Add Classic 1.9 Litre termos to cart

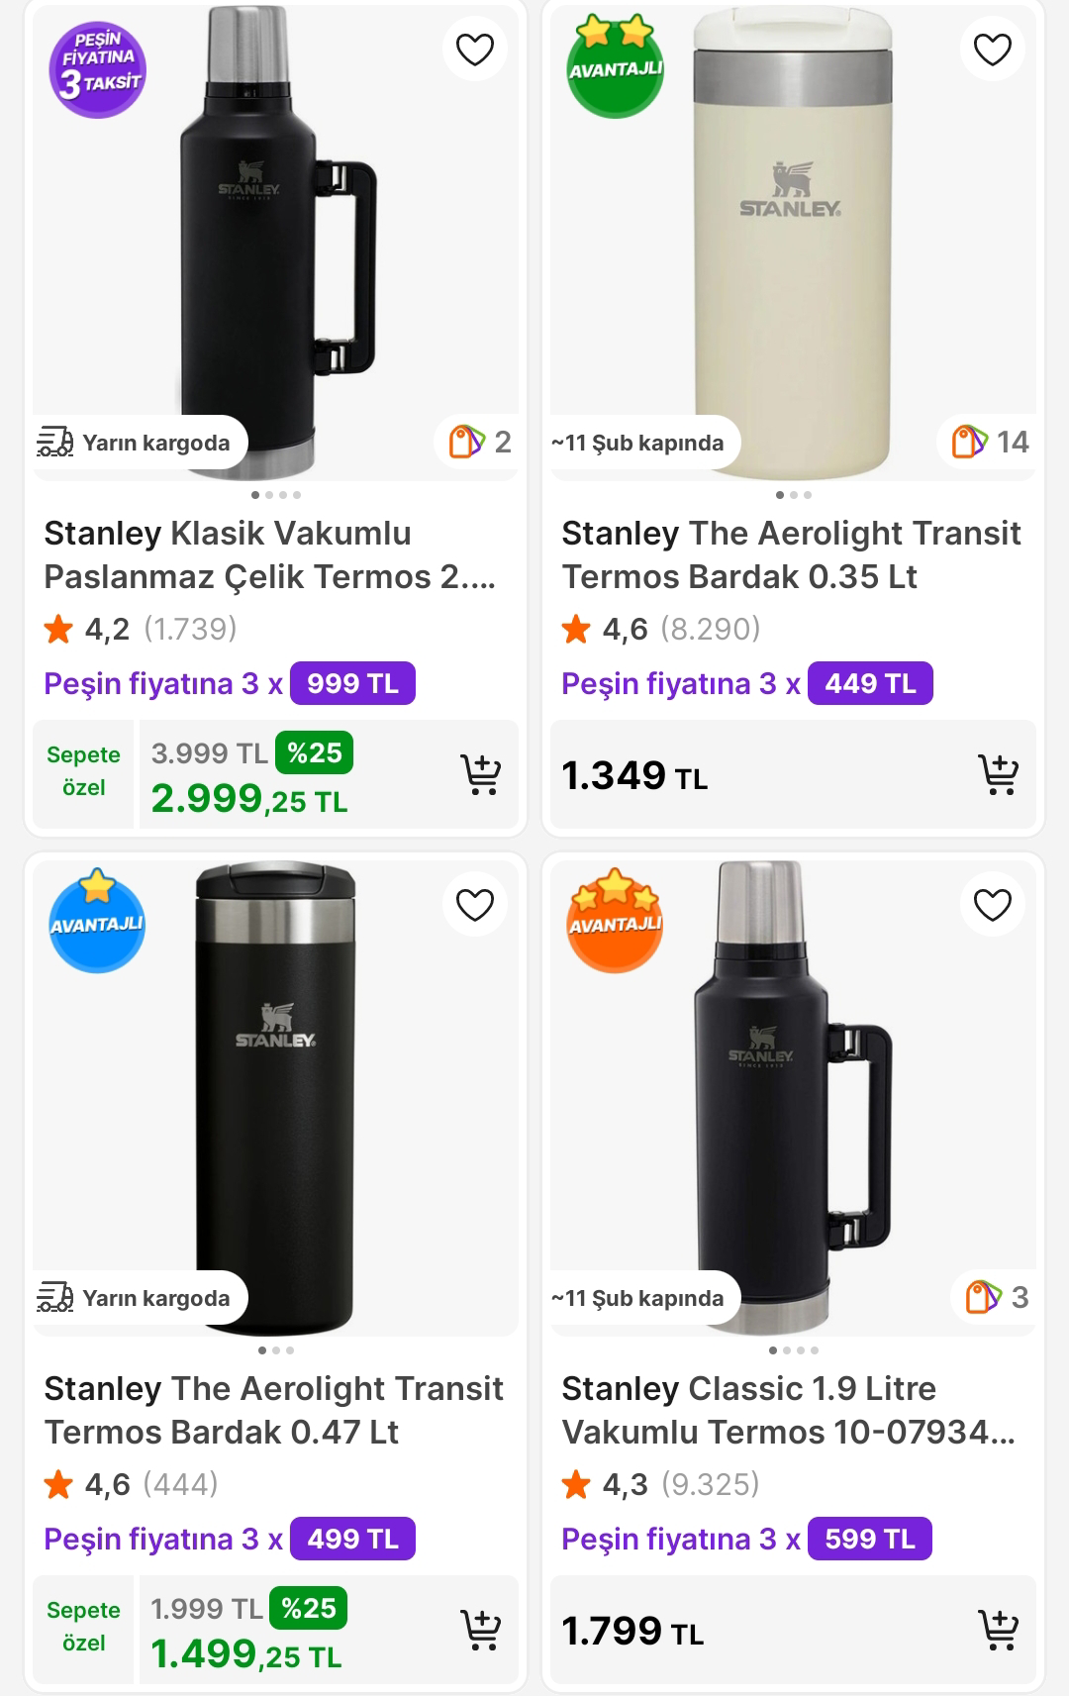[x=998, y=1630]
